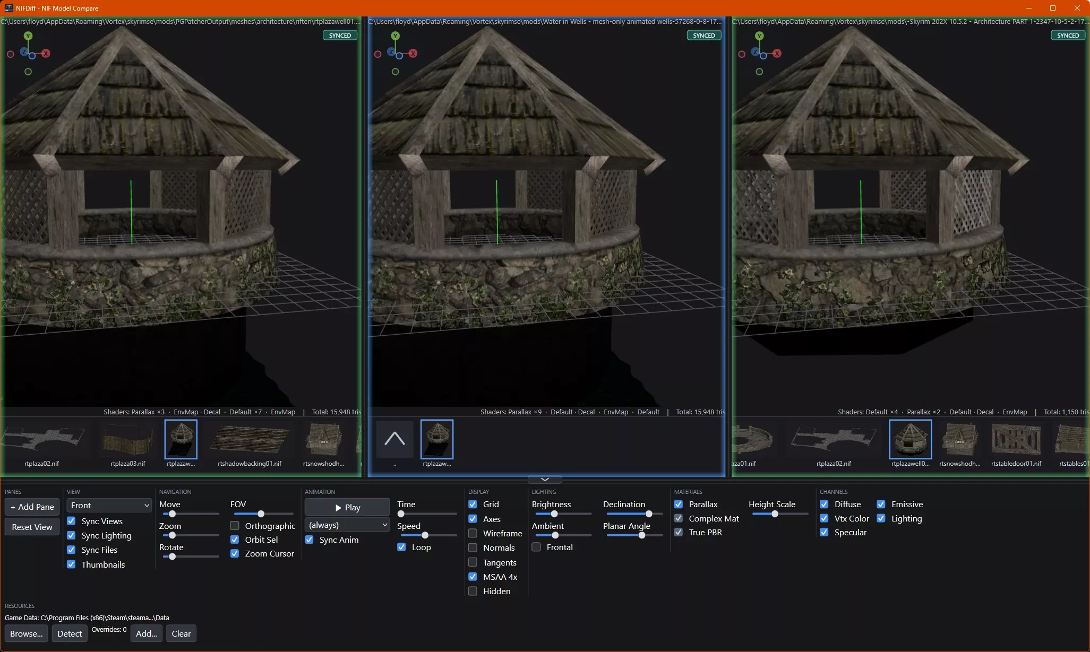Start the animation with Play
The width and height of the screenshot is (1090, 652).
coord(347,507)
